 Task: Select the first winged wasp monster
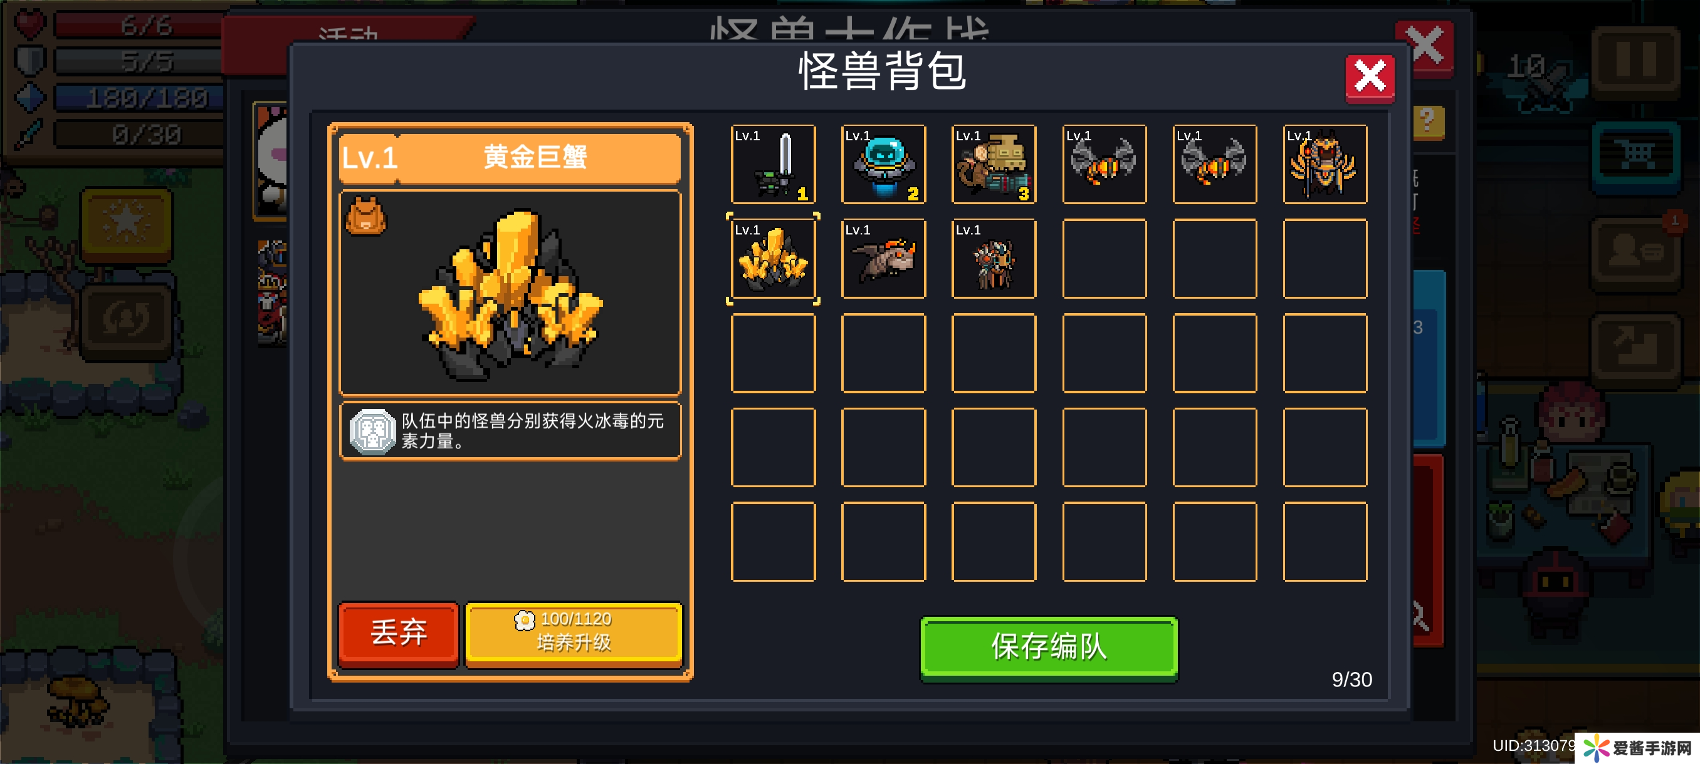click(x=1104, y=164)
